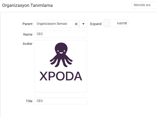Toggle the Expand switch

[x=116, y=23]
